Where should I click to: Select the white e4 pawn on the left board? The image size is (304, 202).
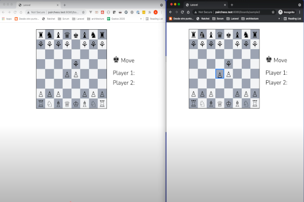[x=76, y=74]
